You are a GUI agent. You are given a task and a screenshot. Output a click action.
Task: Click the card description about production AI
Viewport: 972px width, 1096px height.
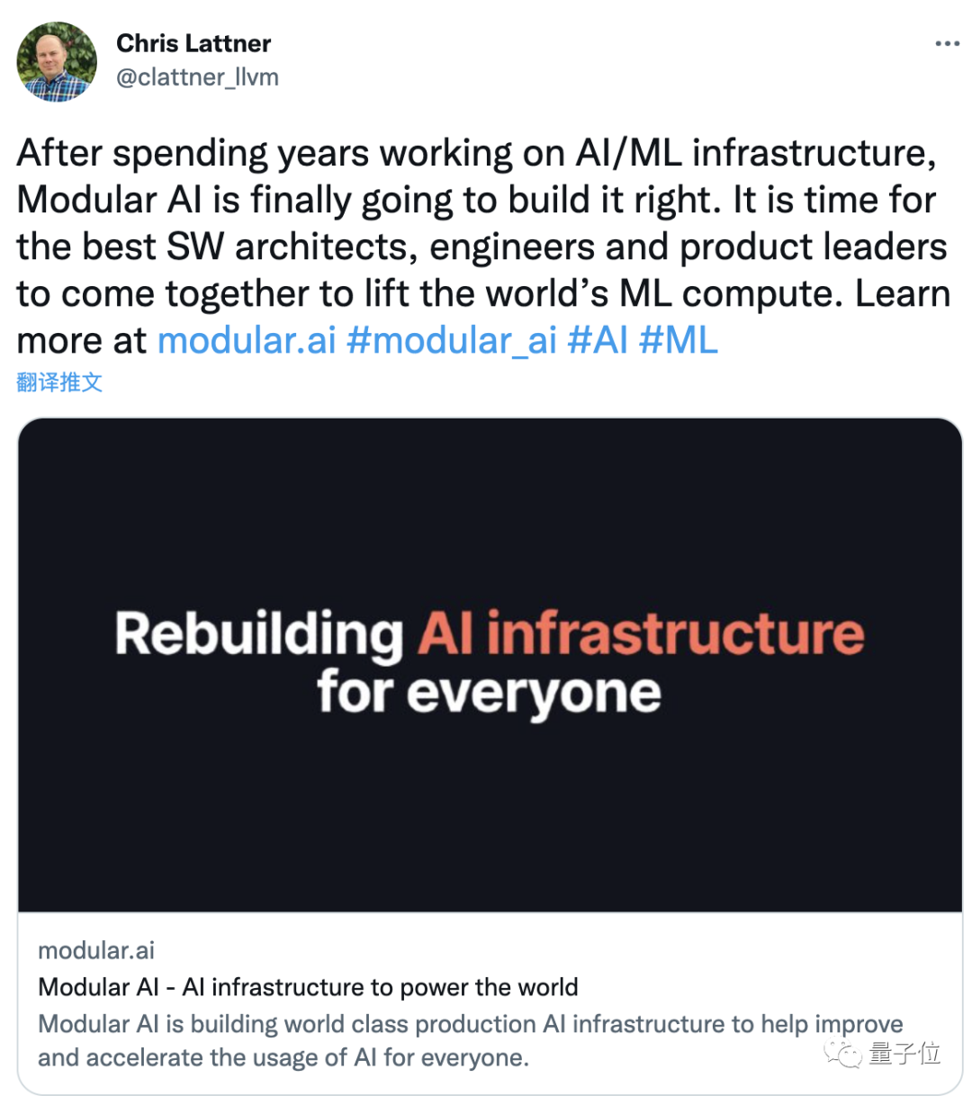click(x=471, y=1040)
